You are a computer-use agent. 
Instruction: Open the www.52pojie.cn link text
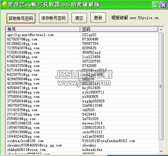pyautogui.click(x=144, y=18)
